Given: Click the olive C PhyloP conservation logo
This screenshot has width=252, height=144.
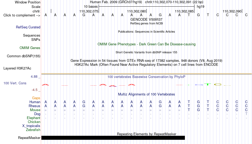Looking at the screenshot, I should [218, 84].
